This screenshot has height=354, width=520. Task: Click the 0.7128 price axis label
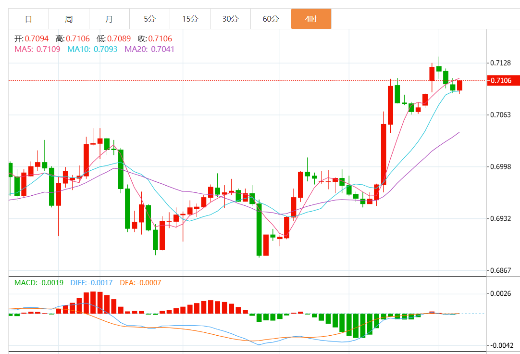(x=500, y=63)
